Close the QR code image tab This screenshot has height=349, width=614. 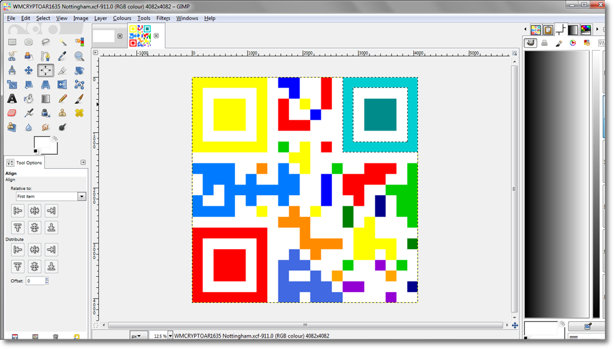point(156,36)
